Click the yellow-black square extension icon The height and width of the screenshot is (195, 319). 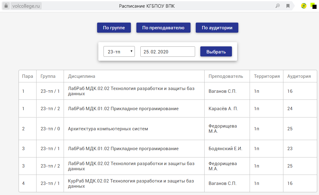coord(314,6)
